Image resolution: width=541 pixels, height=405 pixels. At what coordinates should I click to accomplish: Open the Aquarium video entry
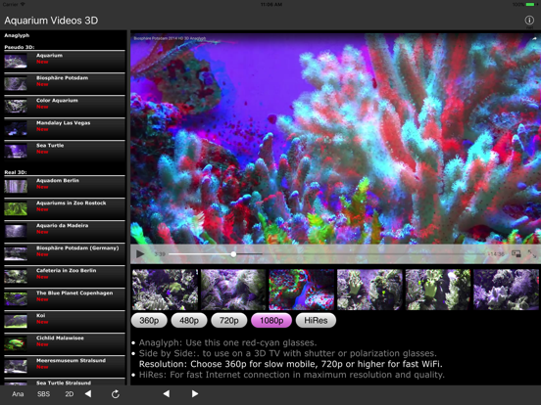[65, 61]
